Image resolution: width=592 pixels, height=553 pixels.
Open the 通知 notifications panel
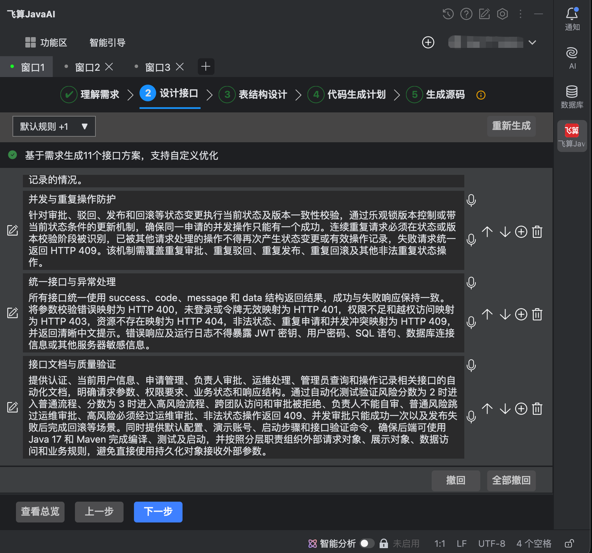(x=572, y=19)
